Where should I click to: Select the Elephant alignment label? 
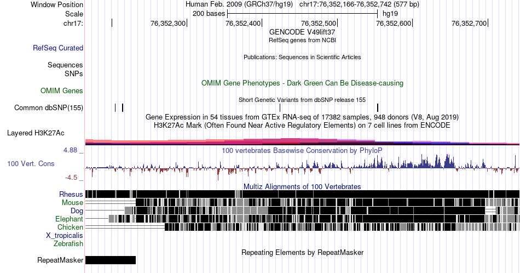coord(69,219)
